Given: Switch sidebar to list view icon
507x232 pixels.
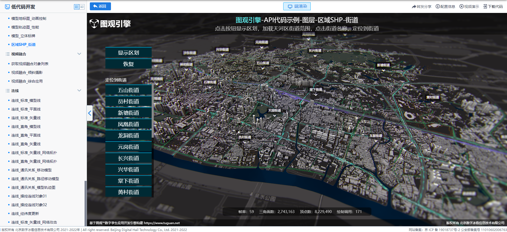Looking at the screenshot, I should tap(77, 7).
